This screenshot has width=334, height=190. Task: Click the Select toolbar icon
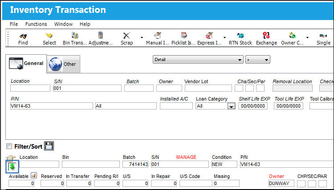49,35
